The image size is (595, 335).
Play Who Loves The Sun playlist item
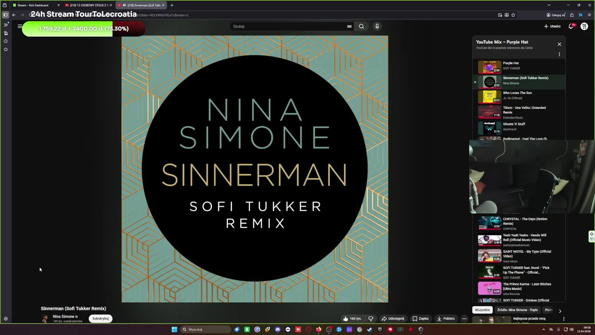click(519, 97)
